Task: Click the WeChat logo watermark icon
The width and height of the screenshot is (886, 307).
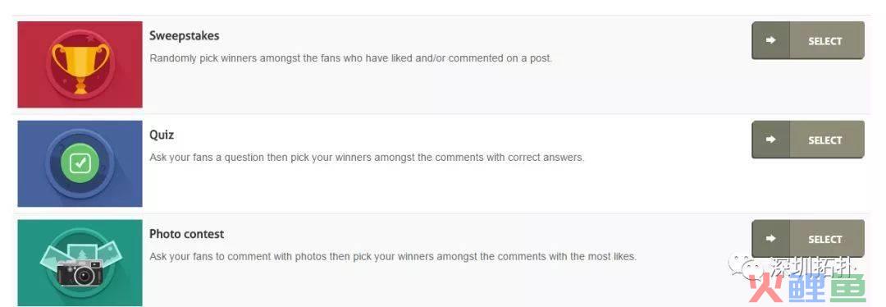Action: 746,266
